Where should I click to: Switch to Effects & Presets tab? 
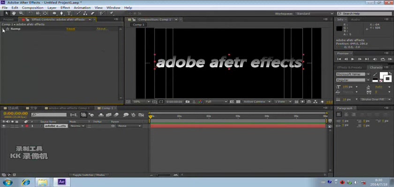[x=349, y=68]
